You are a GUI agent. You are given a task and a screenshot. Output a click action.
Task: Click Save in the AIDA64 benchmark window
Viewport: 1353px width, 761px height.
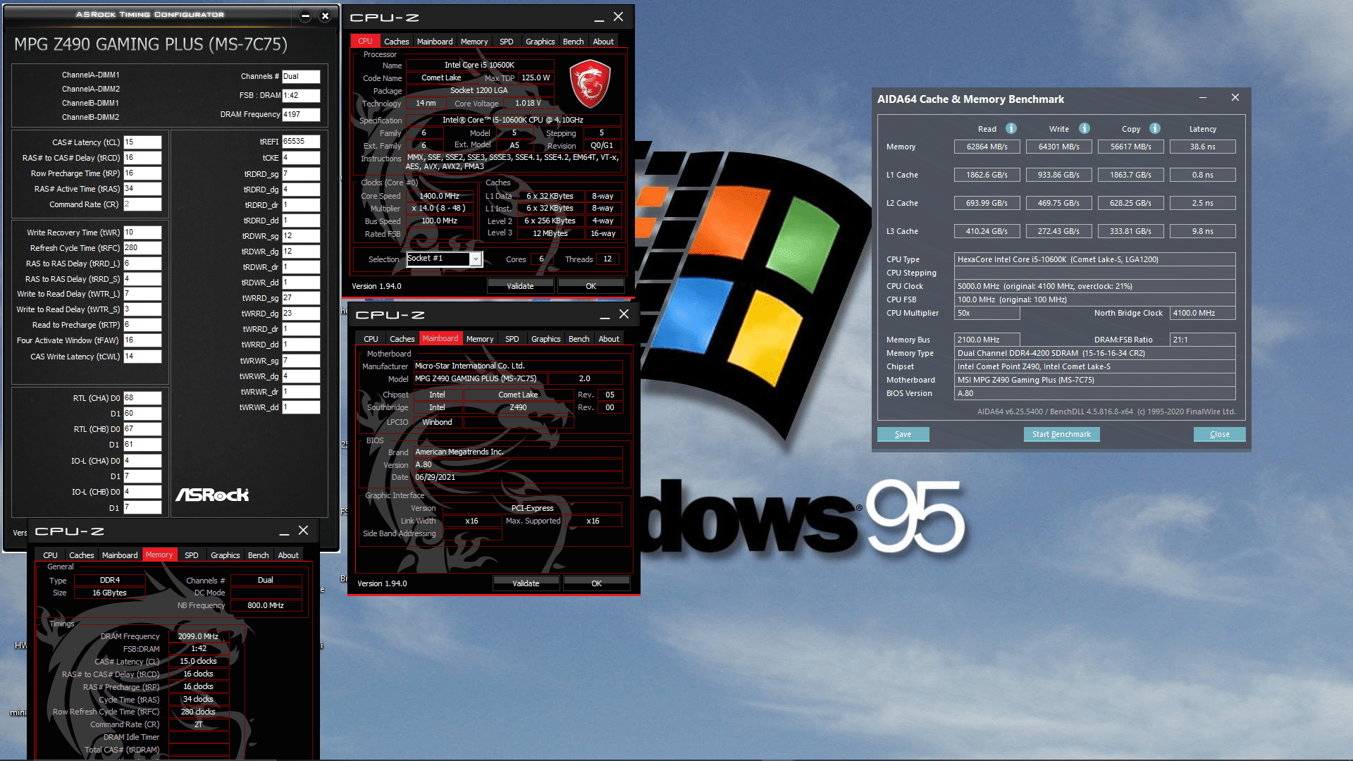coord(903,434)
